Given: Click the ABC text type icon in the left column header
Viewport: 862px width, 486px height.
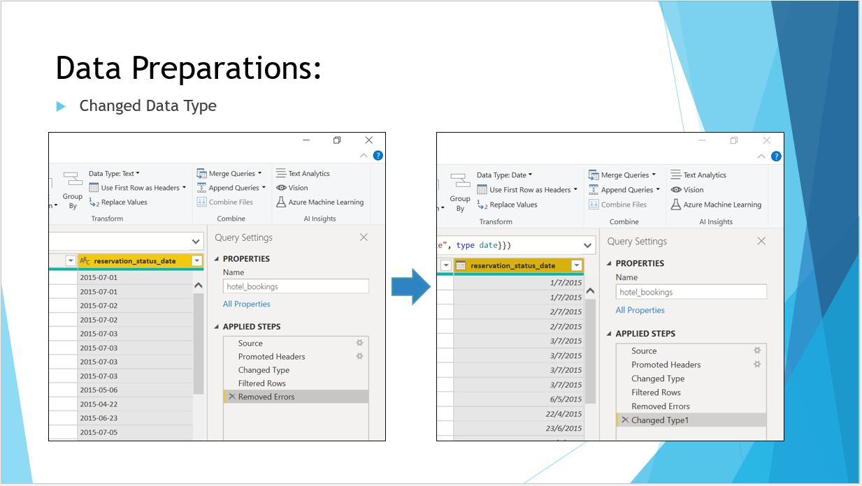Looking at the screenshot, I should click(85, 261).
